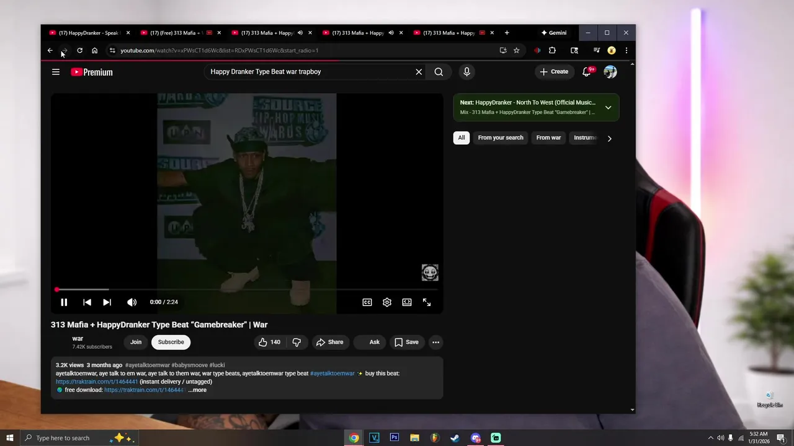This screenshot has height=446, width=794.
Task: Open free download traktrain link
Action: pos(145,390)
